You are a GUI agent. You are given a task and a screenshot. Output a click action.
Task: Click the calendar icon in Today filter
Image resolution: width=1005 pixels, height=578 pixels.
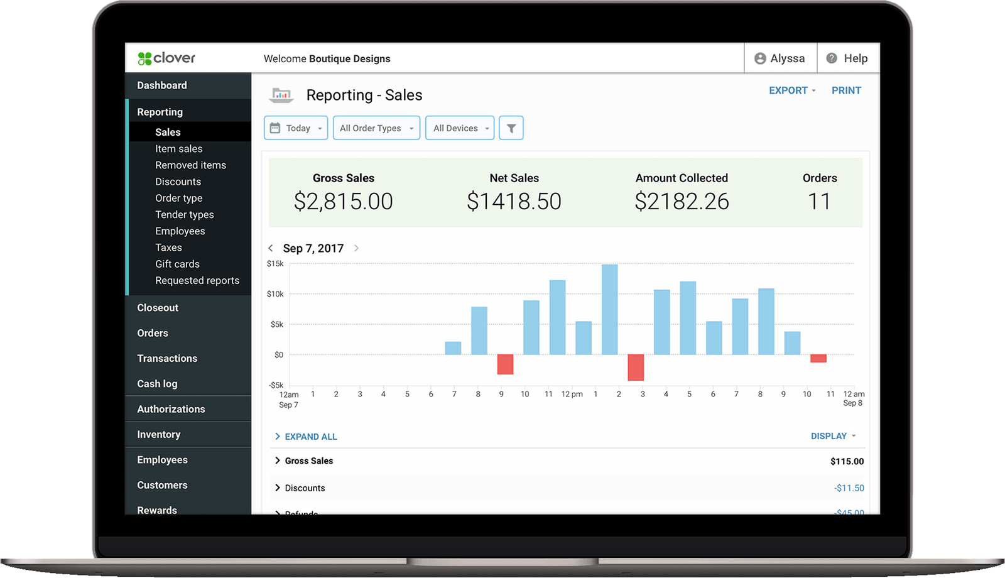275,128
